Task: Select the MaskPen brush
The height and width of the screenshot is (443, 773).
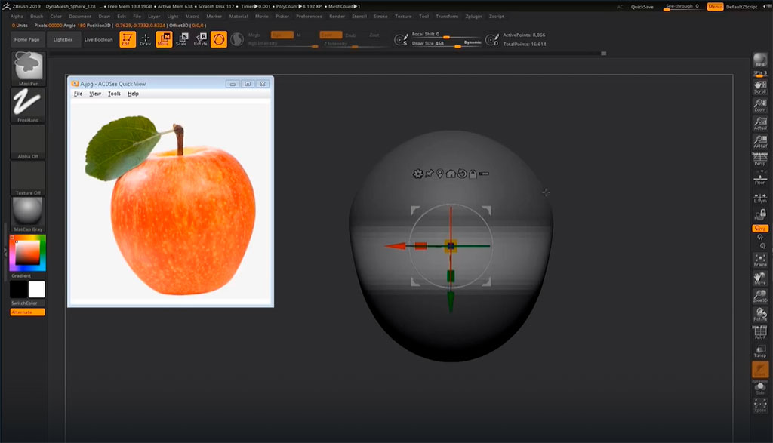Action: click(x=26, y=68)
